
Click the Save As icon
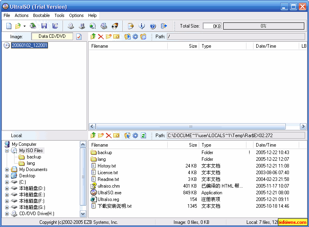55,26
